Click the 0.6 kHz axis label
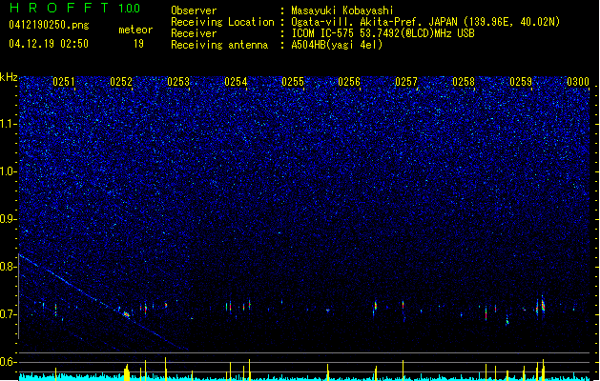 [8, 362]
